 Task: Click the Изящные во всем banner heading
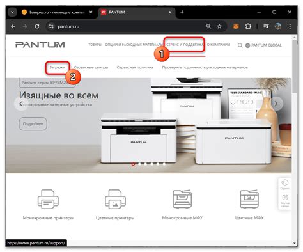click(x=59, y=95)
